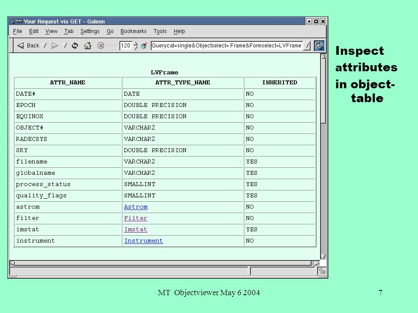Follow the Imstat type link
This screenshot has width=418, height=313.
(136, 230)
